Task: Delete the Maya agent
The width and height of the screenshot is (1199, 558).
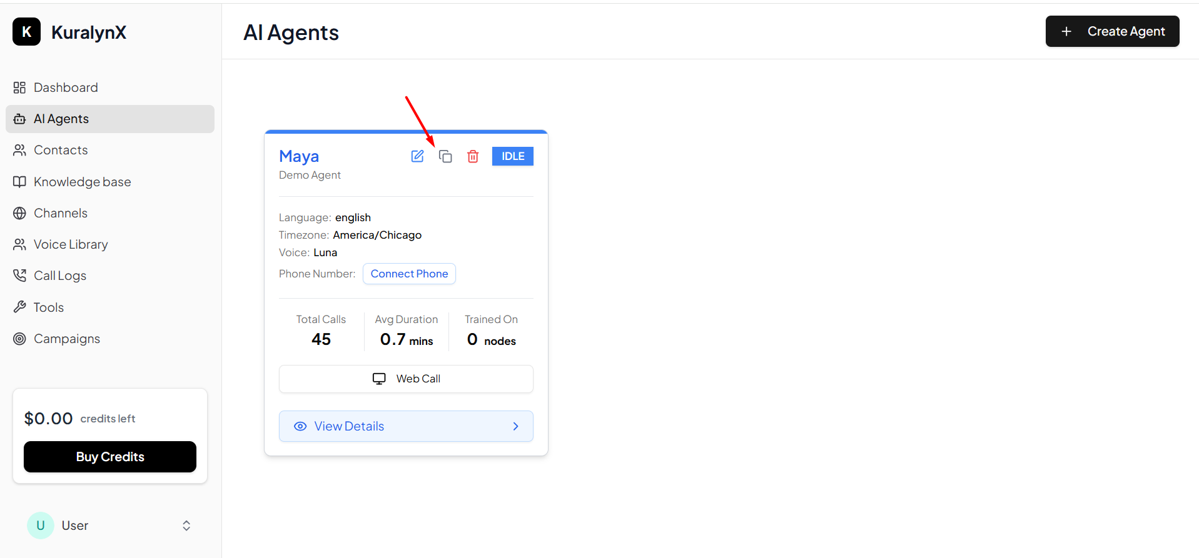Action: click(473, 156)
